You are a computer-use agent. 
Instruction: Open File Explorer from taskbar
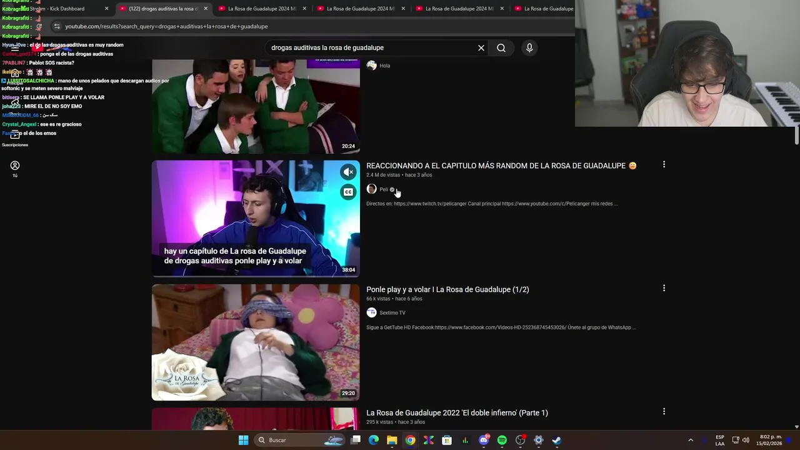tap(392, 440)
